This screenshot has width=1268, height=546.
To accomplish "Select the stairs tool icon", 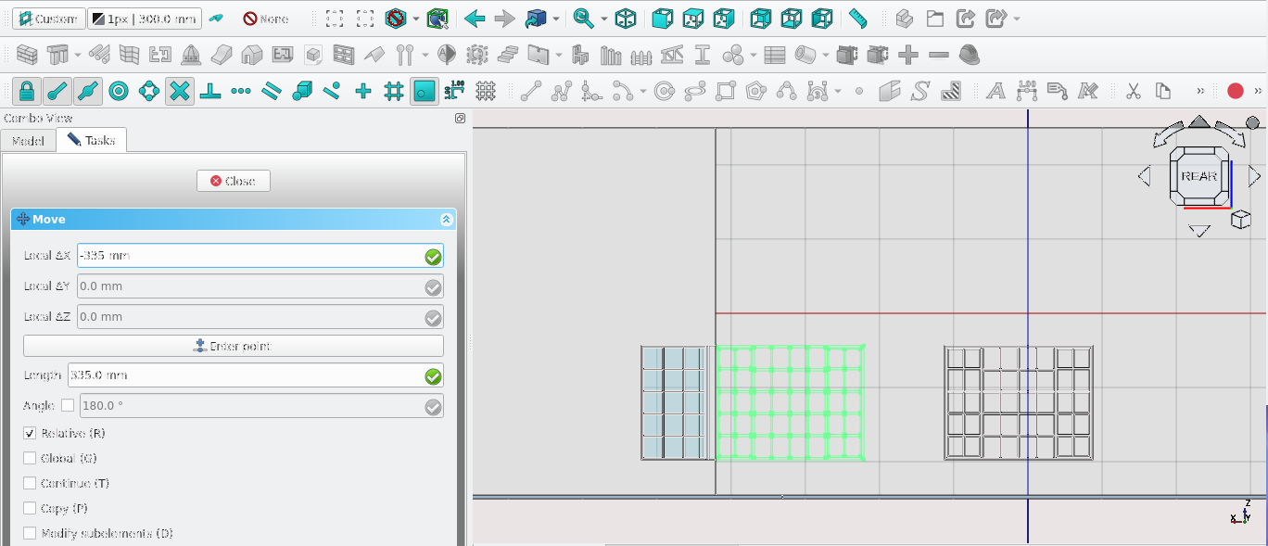I will pyautogui.click(x=507, y=56).
